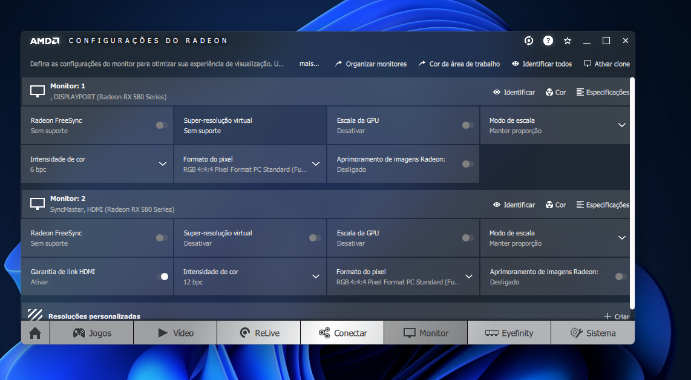Click the striped Resoluções personalizadas icon
Screen dimensions: 691x380
(35, 315)
